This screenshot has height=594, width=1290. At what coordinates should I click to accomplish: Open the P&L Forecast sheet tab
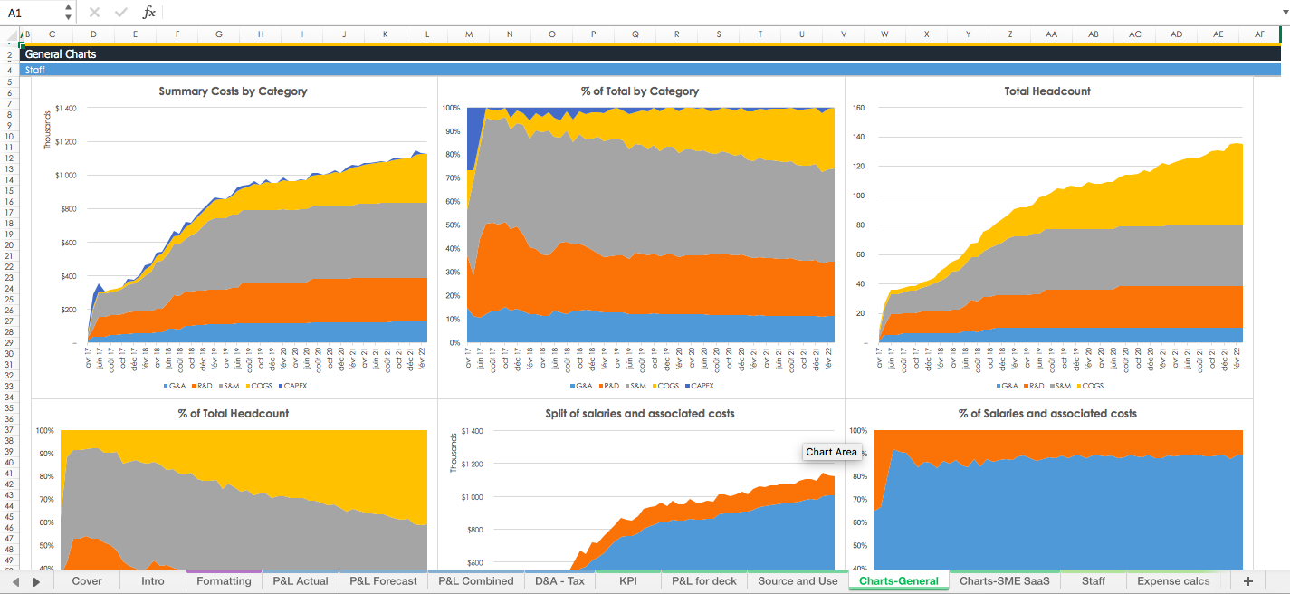(383, 581)
